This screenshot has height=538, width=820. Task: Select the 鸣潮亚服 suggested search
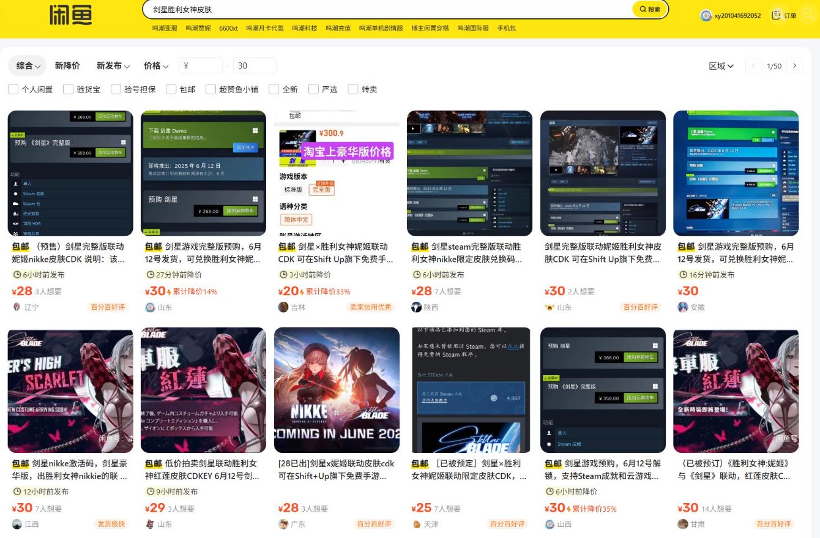coord(165,28)
